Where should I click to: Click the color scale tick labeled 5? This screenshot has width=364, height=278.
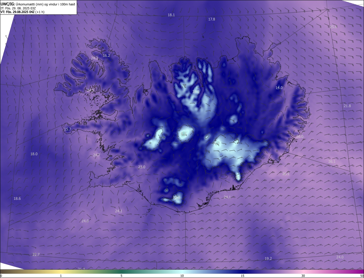click(121, 276)
